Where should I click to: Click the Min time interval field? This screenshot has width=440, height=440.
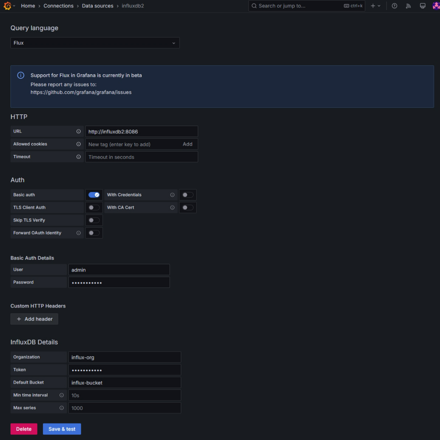click(125, 395)
